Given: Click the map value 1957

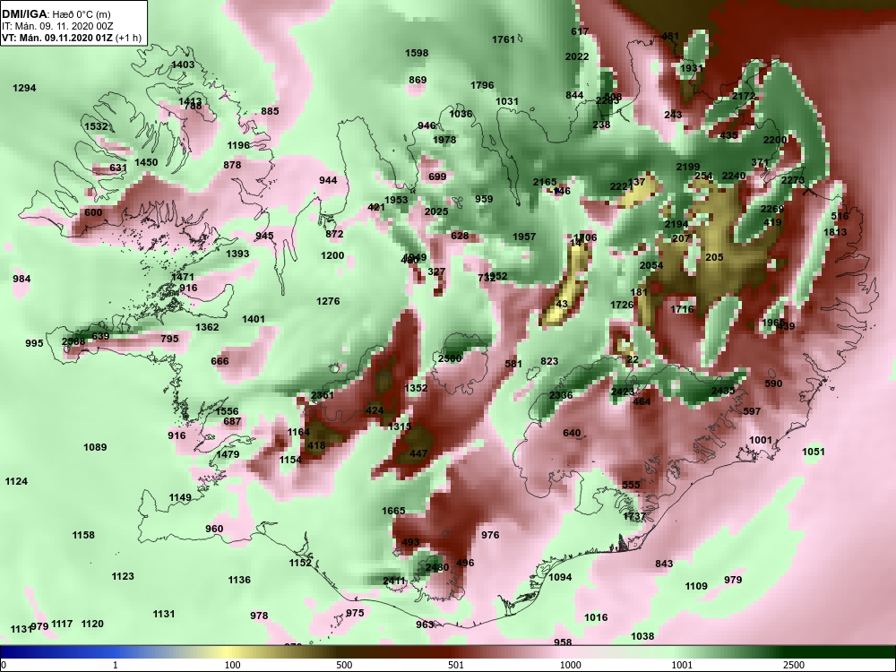Looking at the screenshot, I should [524, 237].
